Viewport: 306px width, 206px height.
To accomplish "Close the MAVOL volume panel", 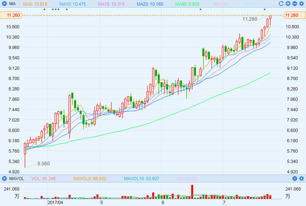I will click(x=295, y=178).
